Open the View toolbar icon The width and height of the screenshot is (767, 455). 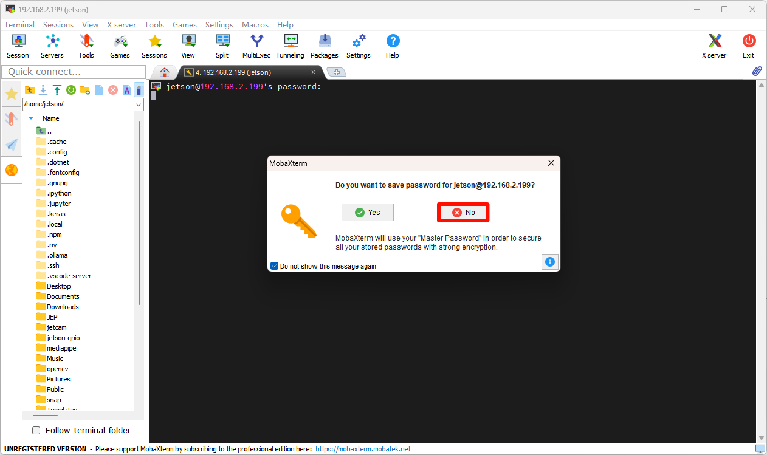pos(188,46)
